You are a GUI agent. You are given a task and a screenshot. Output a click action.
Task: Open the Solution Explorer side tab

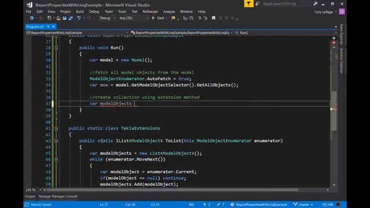pos(341,61)
